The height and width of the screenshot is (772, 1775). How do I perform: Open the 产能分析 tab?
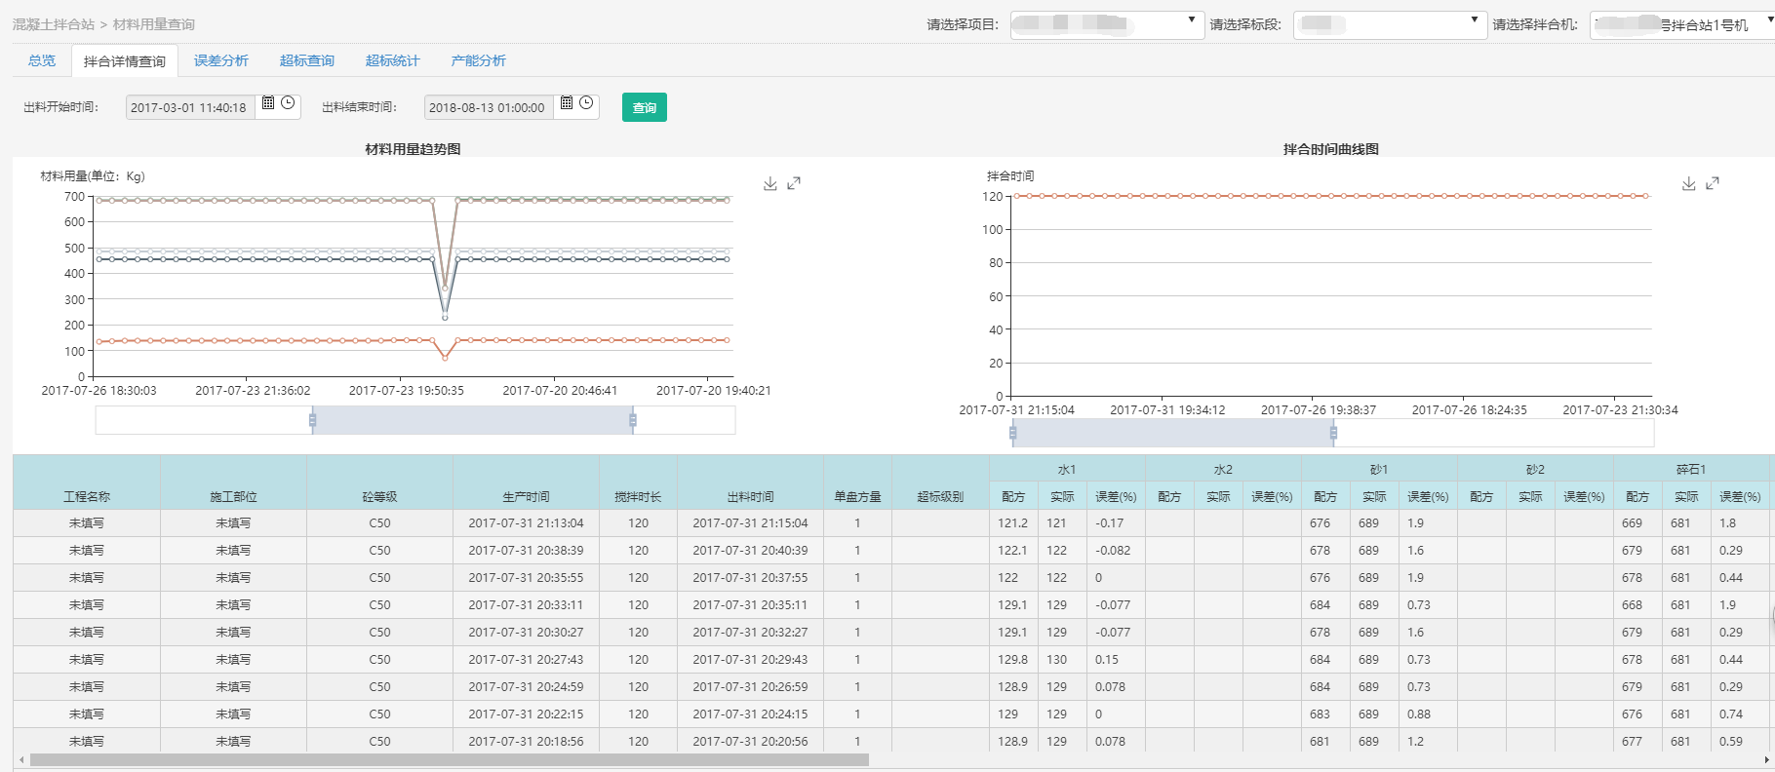click(x=479, y=60)
